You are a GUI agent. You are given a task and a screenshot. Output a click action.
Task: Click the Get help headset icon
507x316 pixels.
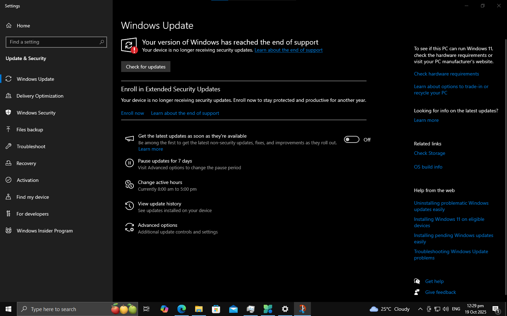tap(417, 281)
